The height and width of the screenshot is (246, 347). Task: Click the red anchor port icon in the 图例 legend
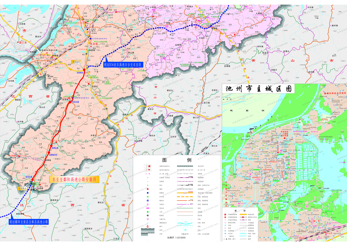[x=148, y=226]
